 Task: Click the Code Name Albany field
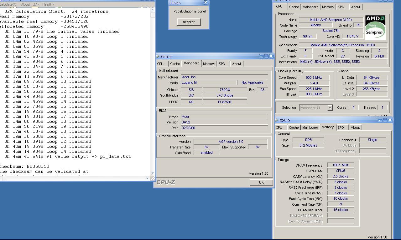pyautogui.click(x=315, y=25)
